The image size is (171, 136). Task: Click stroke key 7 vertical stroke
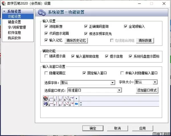56,104
